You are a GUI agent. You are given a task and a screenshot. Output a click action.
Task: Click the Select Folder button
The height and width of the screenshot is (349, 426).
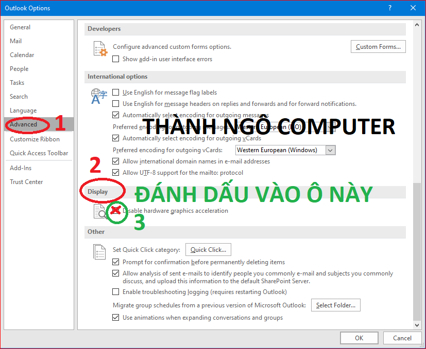pos(335,305)
